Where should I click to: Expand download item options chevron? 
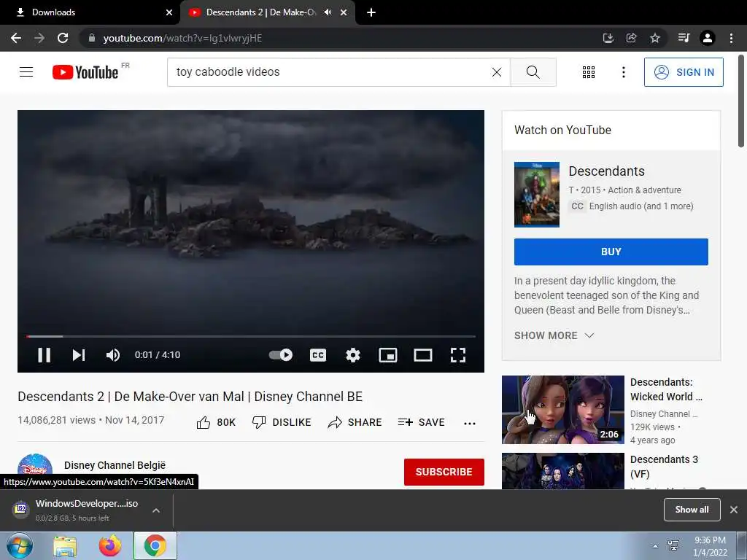(156, 510)
